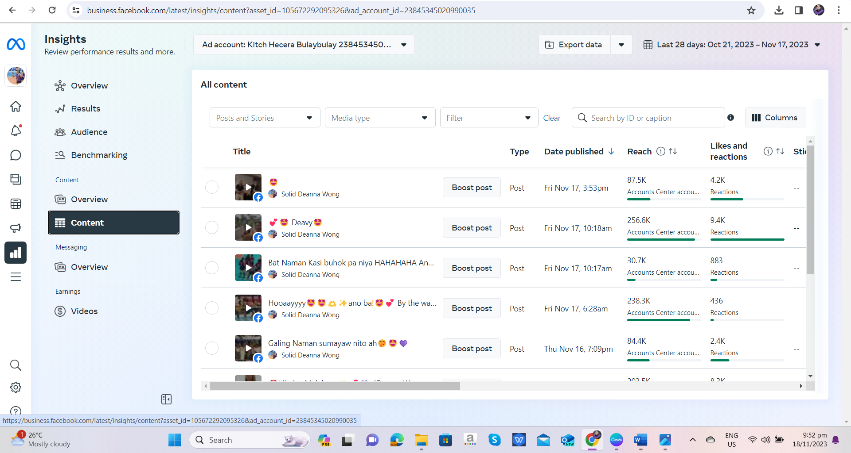Image resolution: width=851 pixels, height=453 pixels.
Task: Click the Windows taskbar Search box
Action: tap(250, 440)
